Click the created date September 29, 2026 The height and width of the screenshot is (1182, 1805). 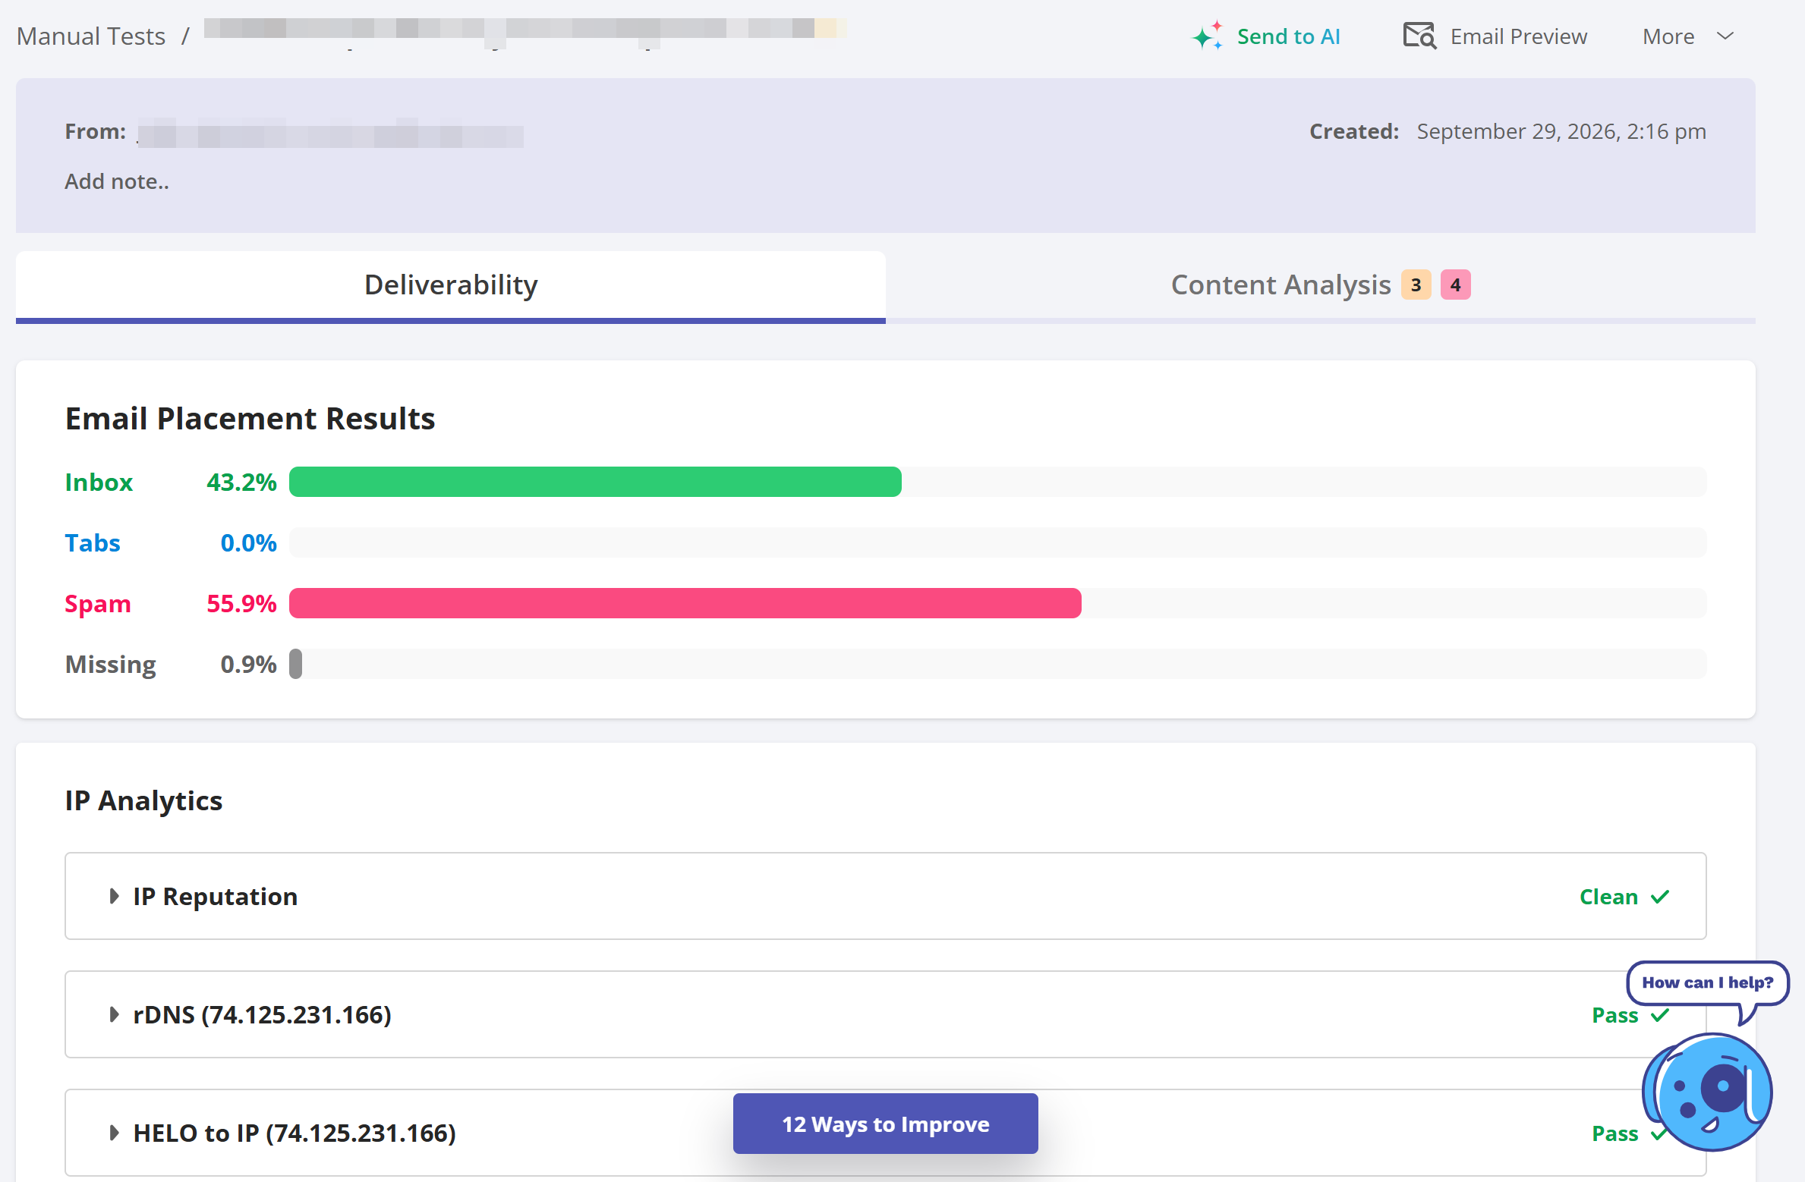point(1561,131)
